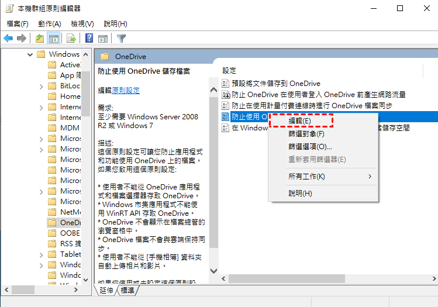Select the OneDrive folder in tree
This screenshot has width=438, height=307.
coord(70,223)
